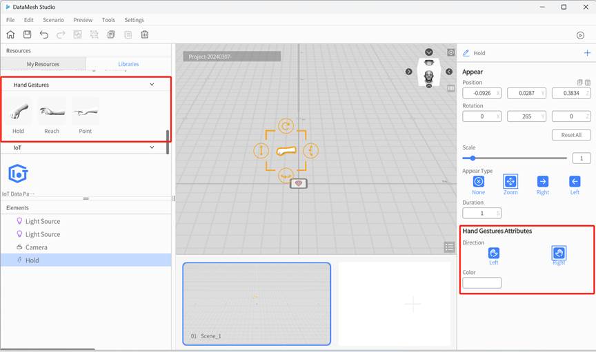Click the Undo arrow in the toolbar
This screenshot has height=352, width=596.
[44, 34]
